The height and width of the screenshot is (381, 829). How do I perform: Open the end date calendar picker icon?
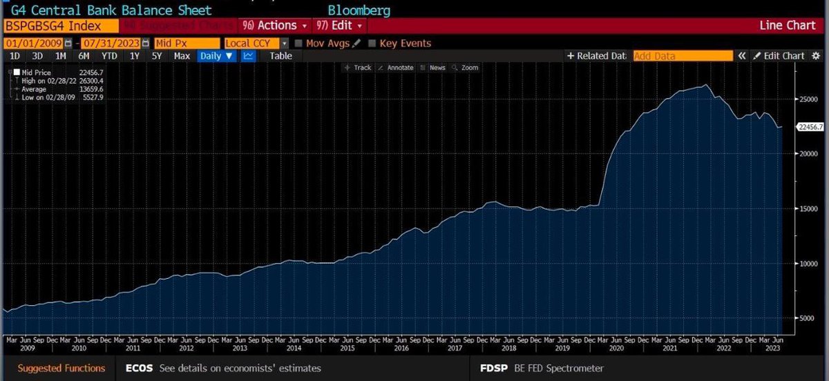pyautogui.click(x=145, y=43)
